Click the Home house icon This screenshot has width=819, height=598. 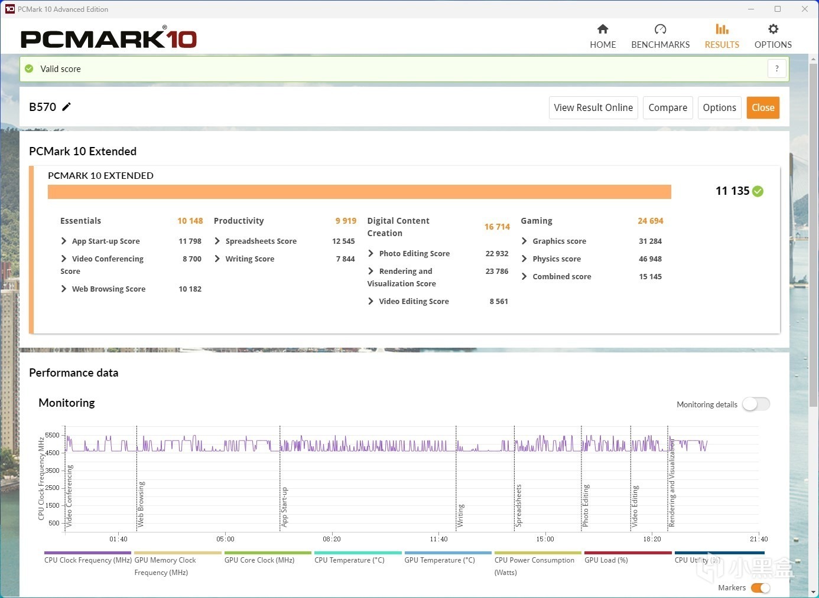pyautogui.click(x=603, y=29)
